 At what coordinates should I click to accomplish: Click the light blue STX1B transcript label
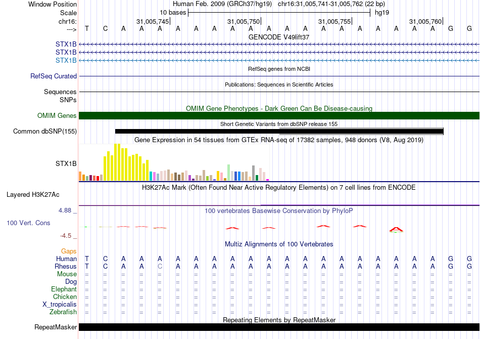[x=66, y=61]
